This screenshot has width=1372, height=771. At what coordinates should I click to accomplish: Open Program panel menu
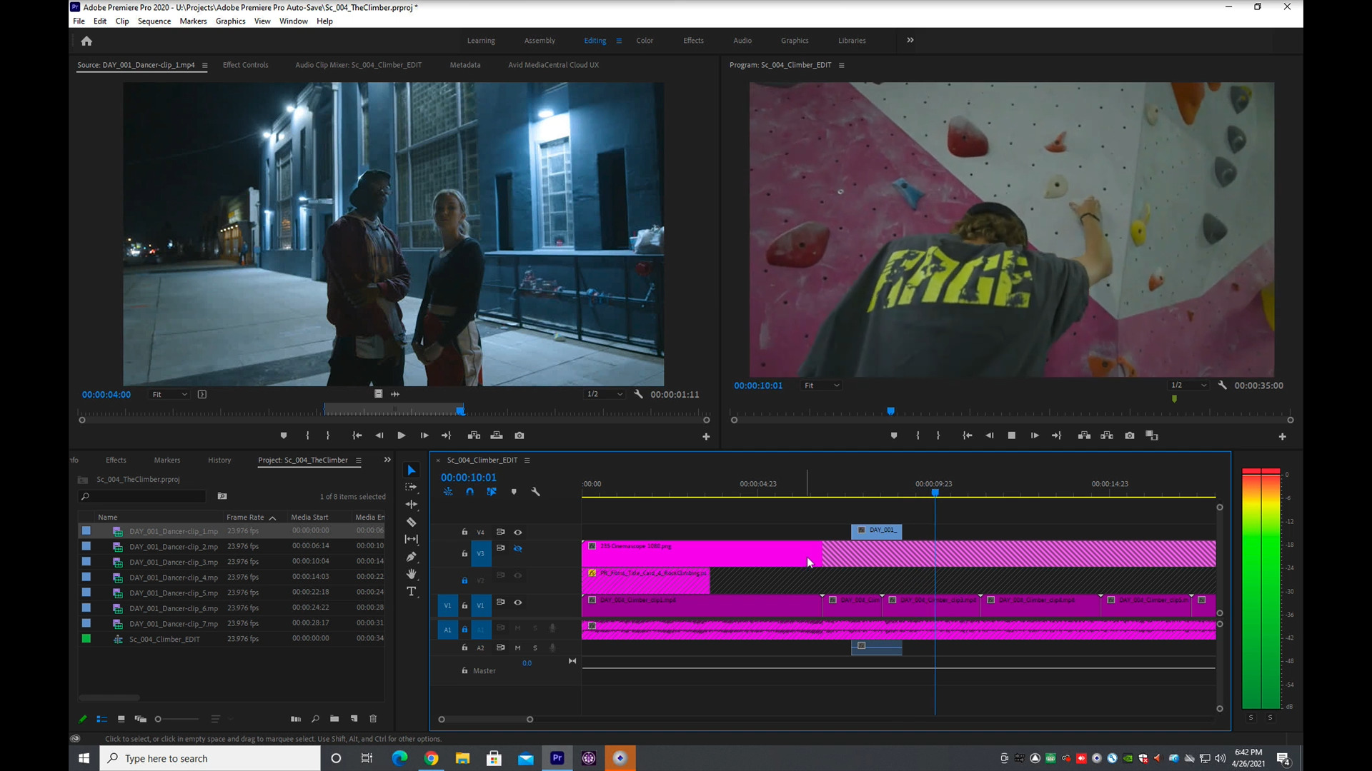[842, 65]
